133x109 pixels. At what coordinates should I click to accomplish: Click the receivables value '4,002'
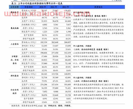[45, 25]
